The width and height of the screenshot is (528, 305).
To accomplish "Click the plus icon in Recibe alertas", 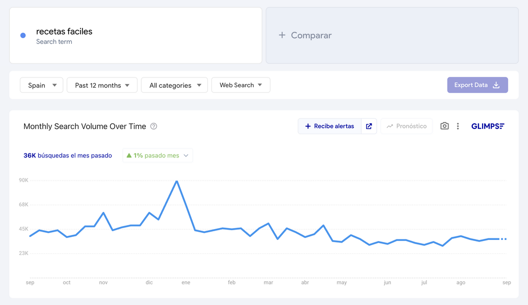I will click(x=308, y=126).
